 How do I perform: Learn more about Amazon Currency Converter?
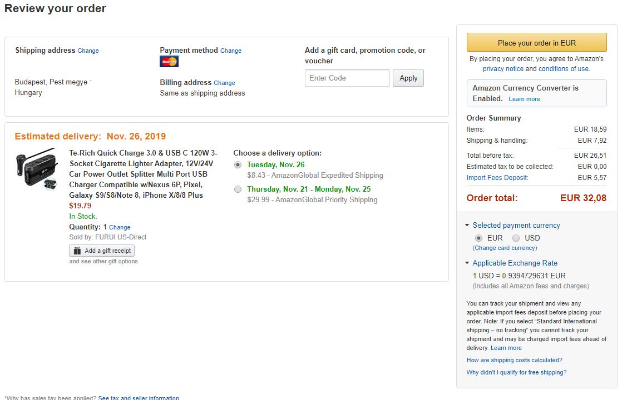[x=524, y=99]
